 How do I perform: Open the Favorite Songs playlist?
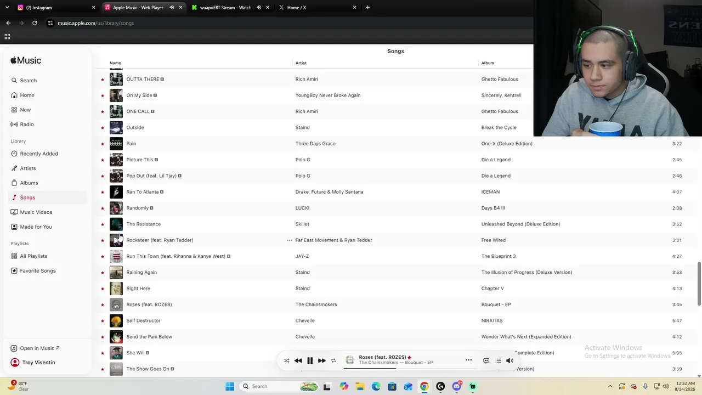click(x=48, y=270)
